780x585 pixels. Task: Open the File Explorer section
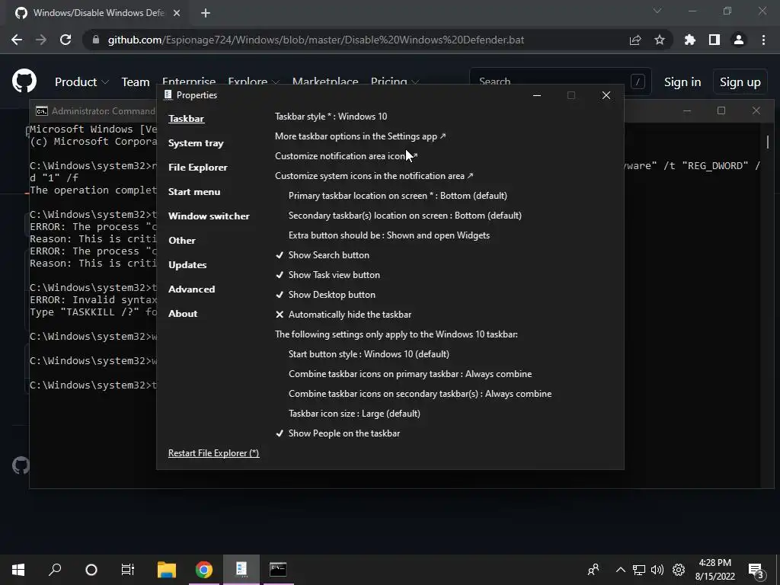point(197,167)
